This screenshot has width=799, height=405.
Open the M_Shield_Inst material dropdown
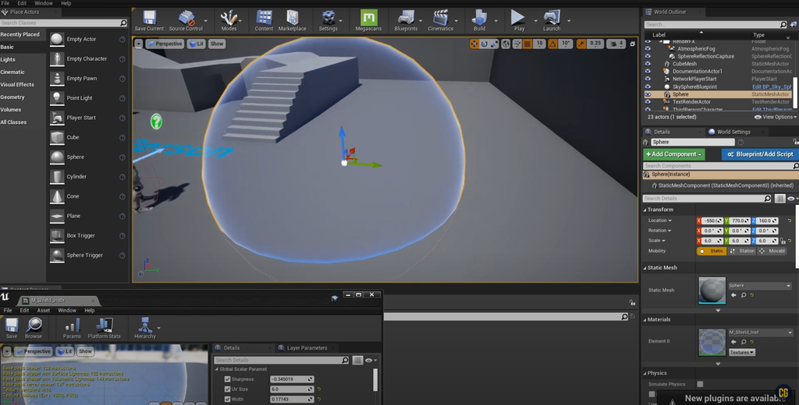click(x=760, y=333)
